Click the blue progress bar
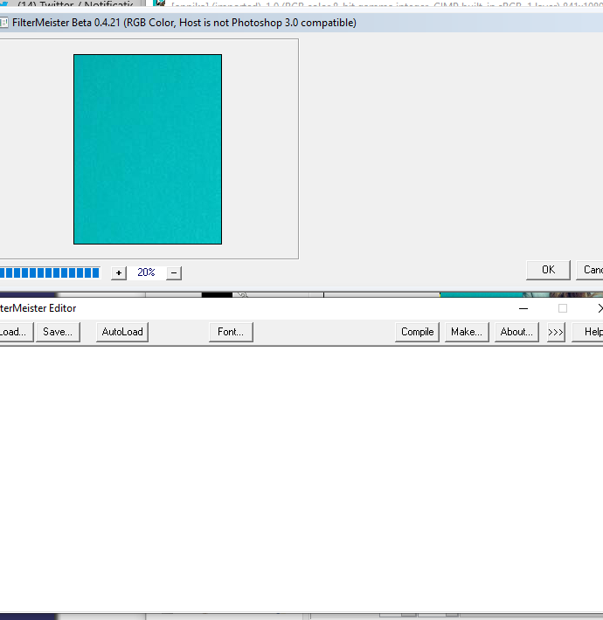The width and height of the screenshot is (603, 620). tap(50, 272)
